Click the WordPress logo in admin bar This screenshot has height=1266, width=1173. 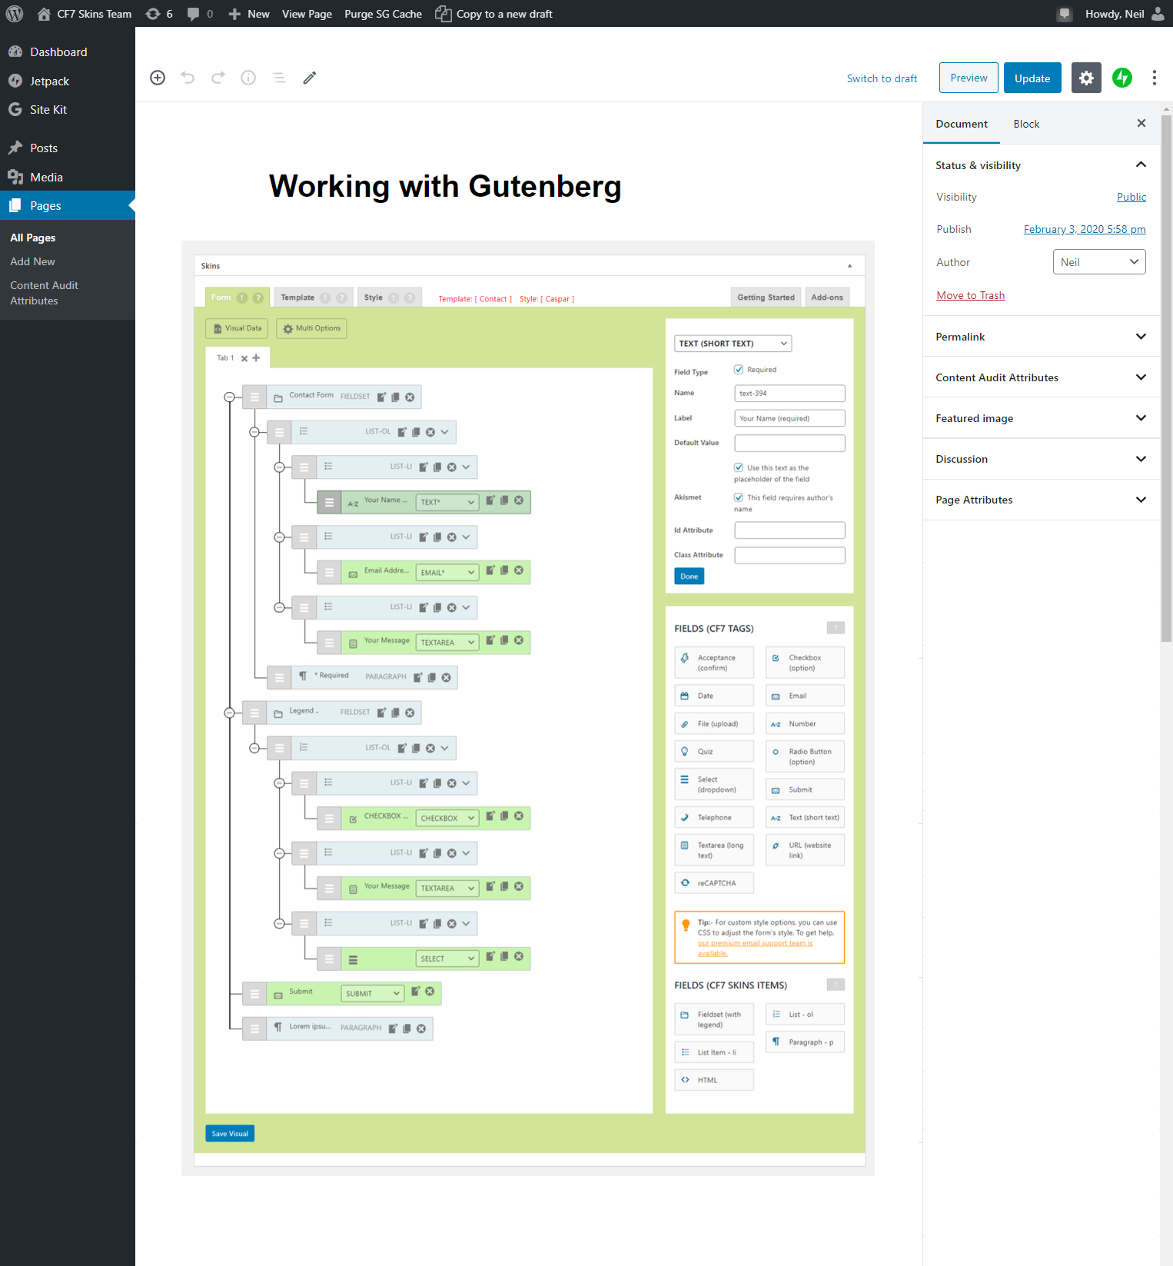[x=15, y=14]
